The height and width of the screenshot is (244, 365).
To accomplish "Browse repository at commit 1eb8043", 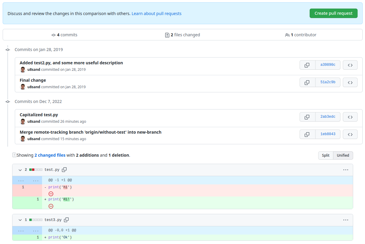I will pyautogui.click(x=350, y=134).
